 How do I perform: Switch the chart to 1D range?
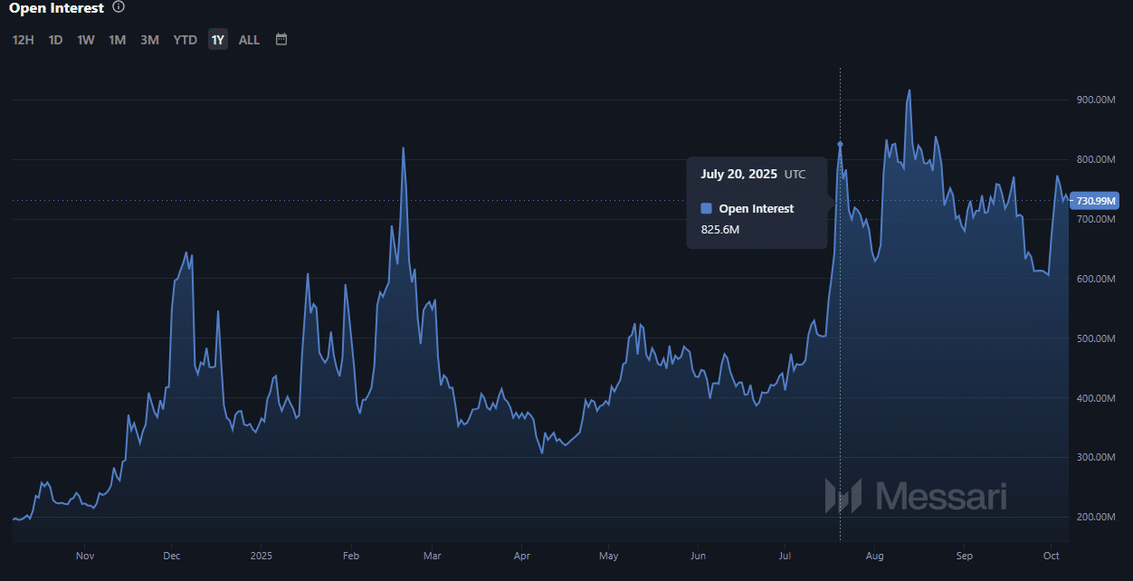(55, 40)
